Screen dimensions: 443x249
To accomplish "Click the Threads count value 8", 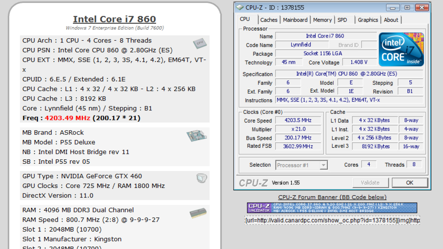I will click(x=414, y=165).
